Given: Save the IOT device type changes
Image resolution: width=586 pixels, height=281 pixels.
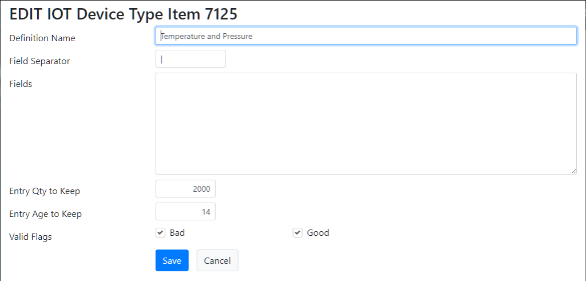Looking at the screenshot, I should (x=172, y=260).
